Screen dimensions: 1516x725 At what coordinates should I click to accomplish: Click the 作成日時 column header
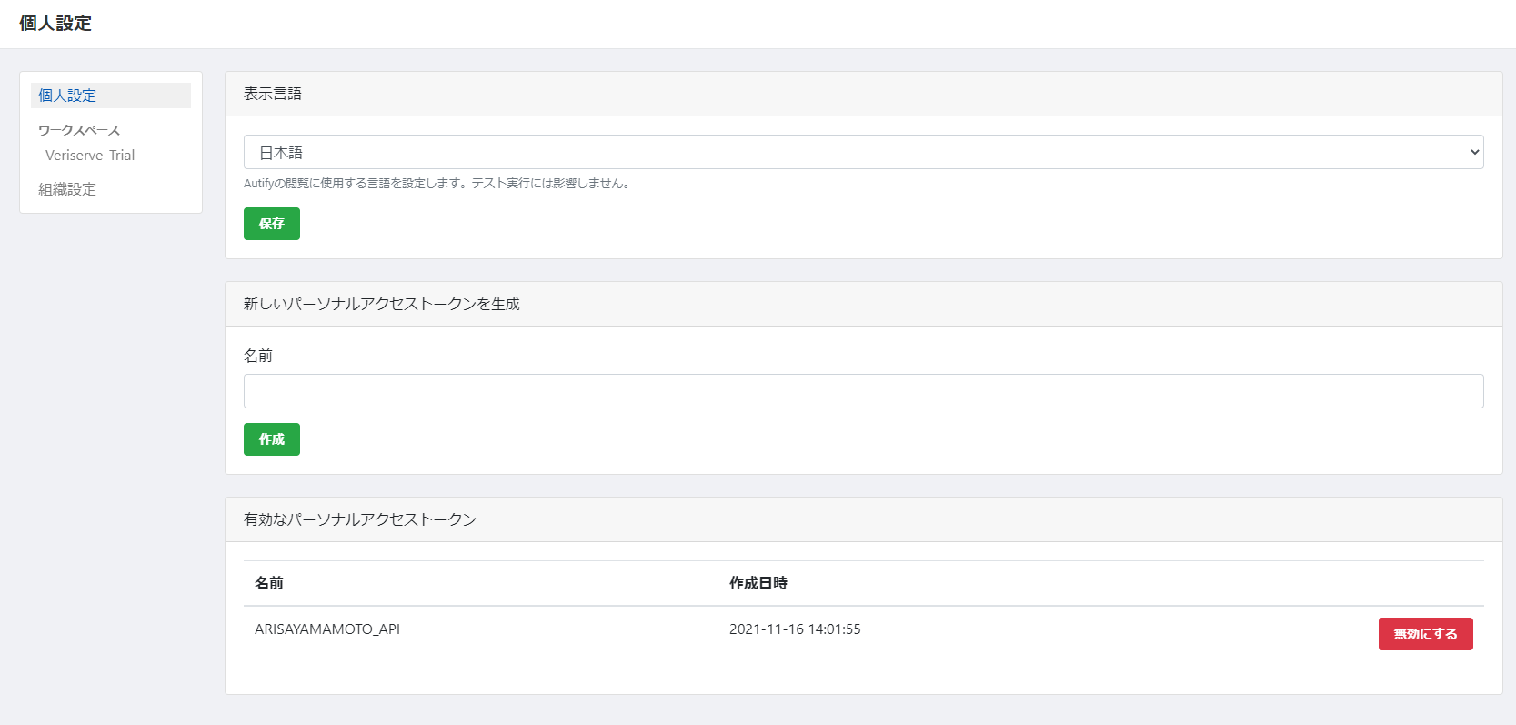[758, 583]
